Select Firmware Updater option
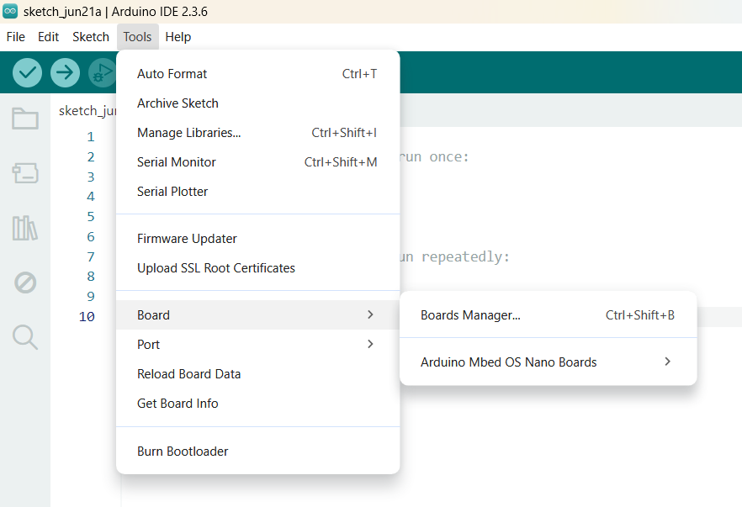The width and height of the screenshot is (742, 507). tap(258, 239)
